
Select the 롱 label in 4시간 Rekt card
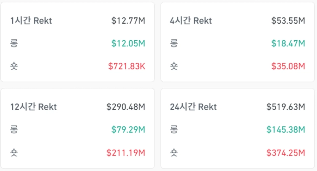(x=174, y=43)
